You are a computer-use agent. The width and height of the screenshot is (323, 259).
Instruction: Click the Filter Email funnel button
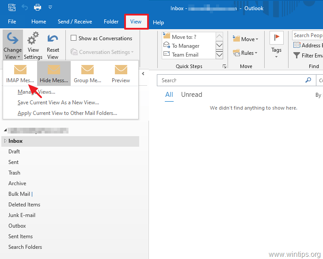308,55
